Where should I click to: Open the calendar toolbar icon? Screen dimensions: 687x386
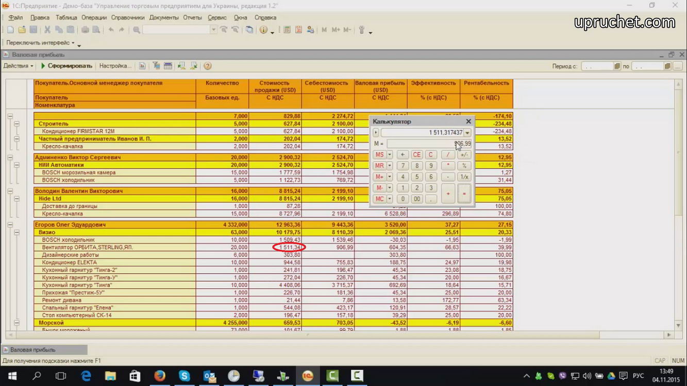click(298, 30)
